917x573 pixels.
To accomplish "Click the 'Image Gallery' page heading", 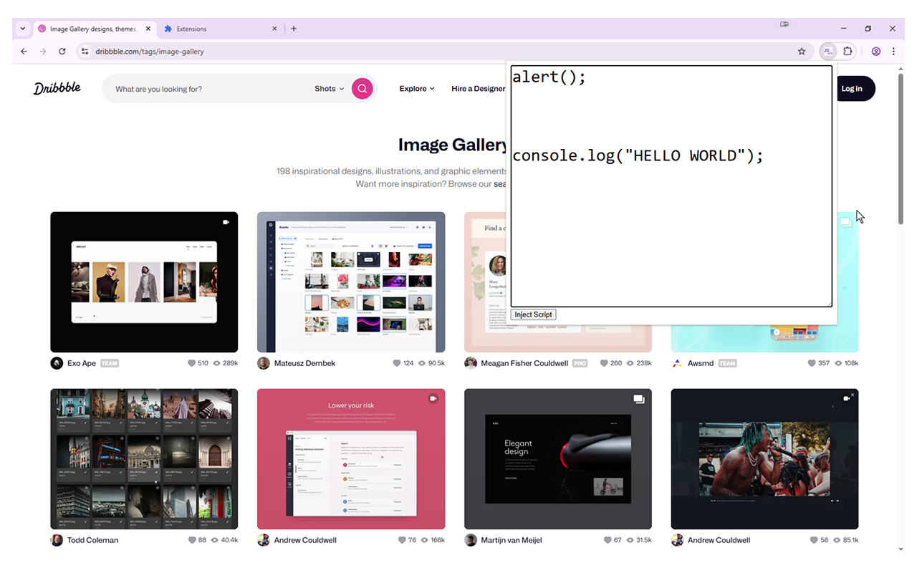I will click(x=453, y=145).
